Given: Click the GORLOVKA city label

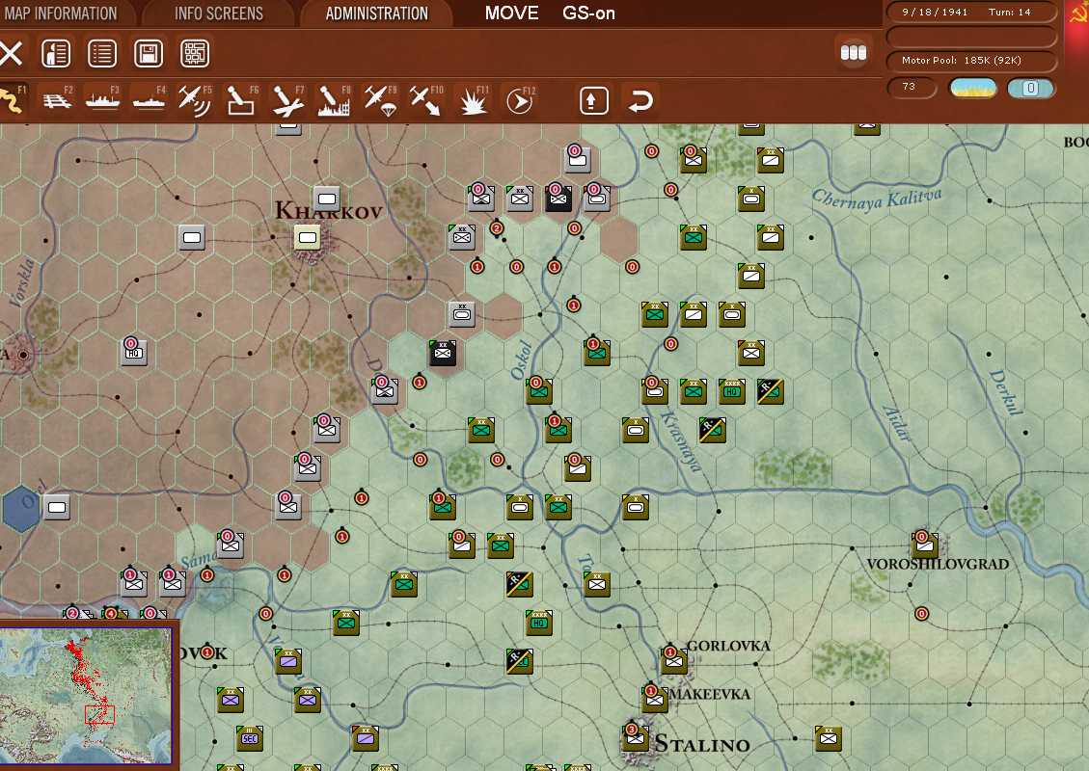Looking at the screenshot, I should pyautogui.click(x=728, y=646).
